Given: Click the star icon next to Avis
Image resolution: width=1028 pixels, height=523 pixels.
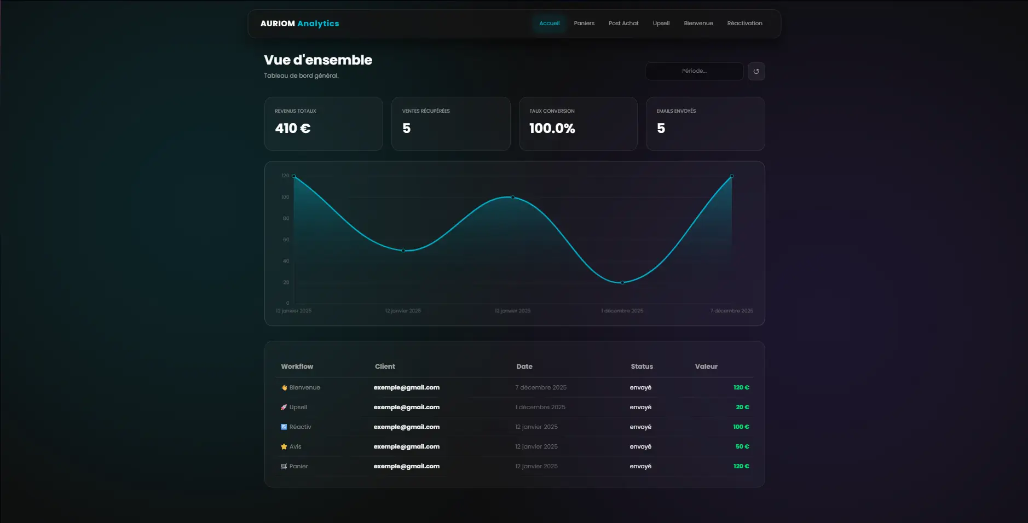Looking at the screenshot, I should pyautogui.click(x=284, y=446).
